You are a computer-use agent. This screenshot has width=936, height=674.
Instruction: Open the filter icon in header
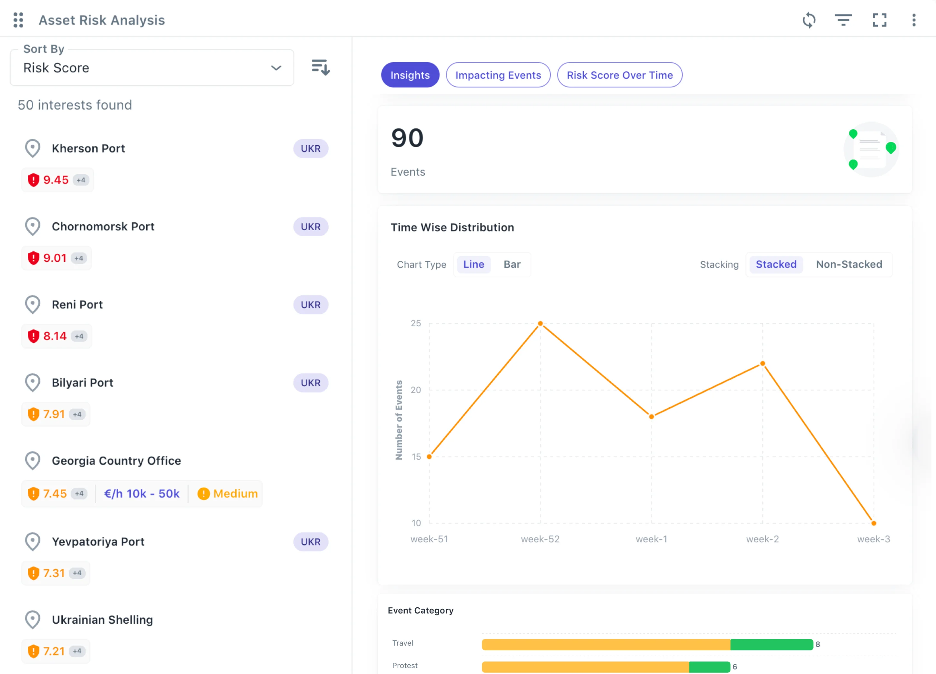(x=843, y=20)
